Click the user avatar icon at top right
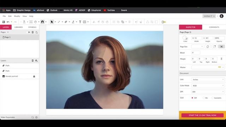The width and height of the screenshot is (226, 127). point(221,16)
